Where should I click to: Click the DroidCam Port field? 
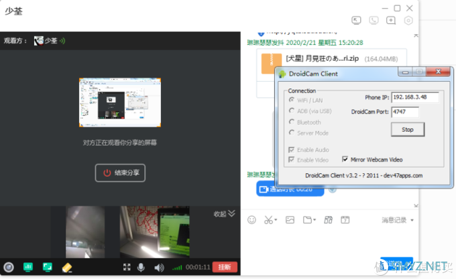(405, 112)
